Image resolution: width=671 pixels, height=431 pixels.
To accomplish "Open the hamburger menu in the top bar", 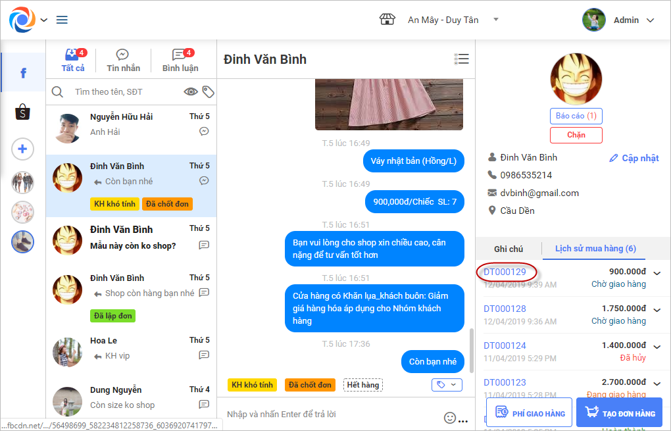I will click(62, 20).
